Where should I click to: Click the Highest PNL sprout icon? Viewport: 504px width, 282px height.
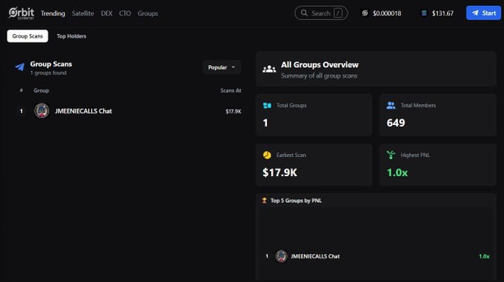(391, 155)
